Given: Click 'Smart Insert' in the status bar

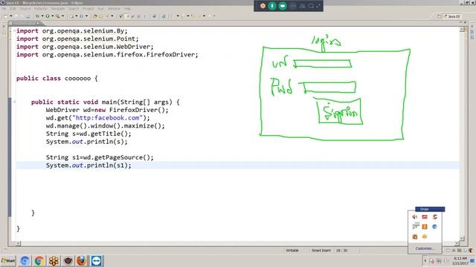Looking at the screenshot, I should [x=321, y=251].
